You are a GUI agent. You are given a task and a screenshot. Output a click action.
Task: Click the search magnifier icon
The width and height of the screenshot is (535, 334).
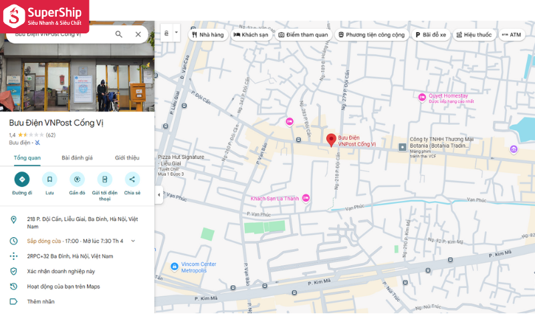(x=118, y=34)
